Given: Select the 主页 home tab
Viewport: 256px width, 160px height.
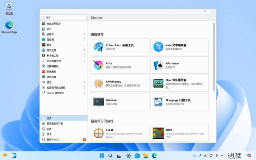Looking at the screenshot, I should (64, 118).
